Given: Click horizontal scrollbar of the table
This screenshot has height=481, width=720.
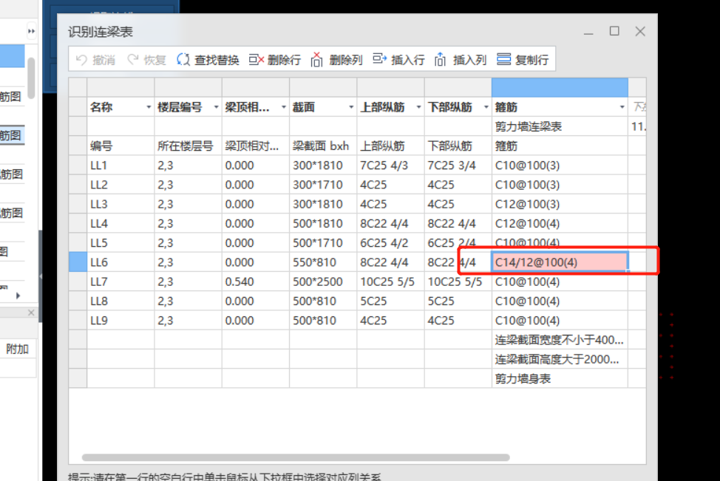Looking at the screenshot, I should click(x=296, y=457).
